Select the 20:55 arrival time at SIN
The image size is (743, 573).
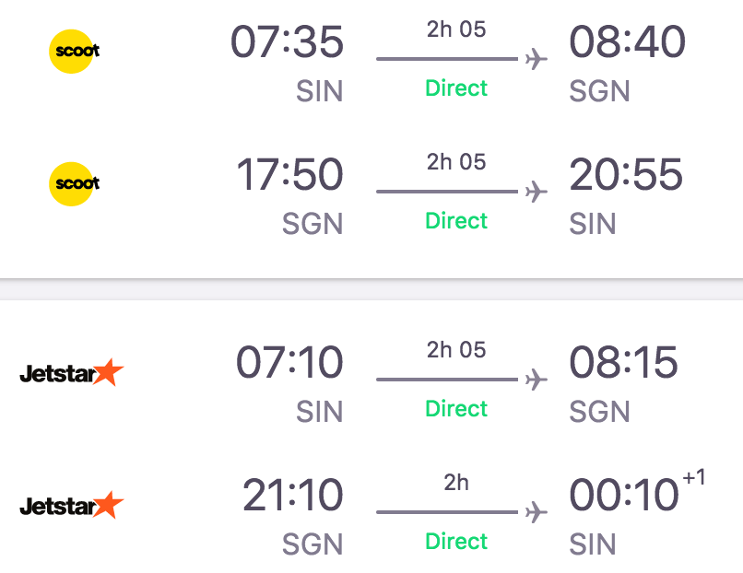pos(626,174)
